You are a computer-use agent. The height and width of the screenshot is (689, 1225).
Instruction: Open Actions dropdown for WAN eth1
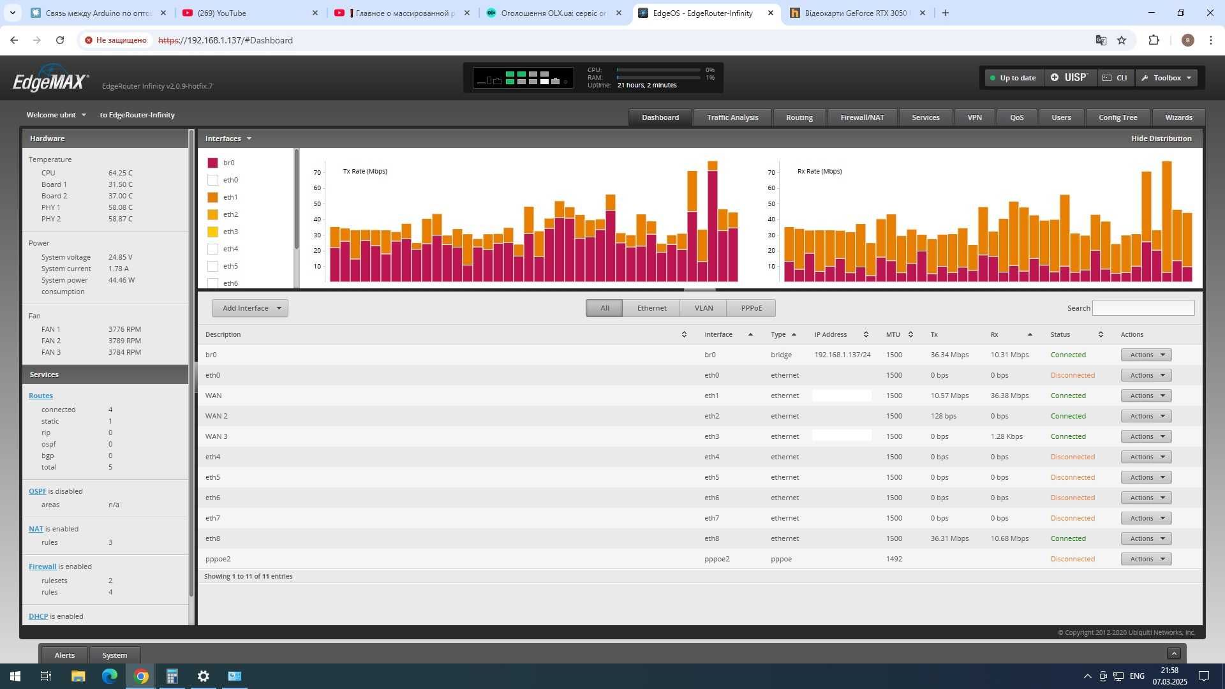click(x=1146, y=396)
